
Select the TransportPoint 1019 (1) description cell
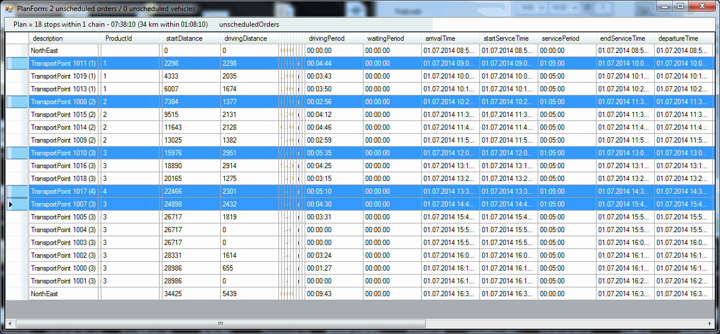point(64,76)
